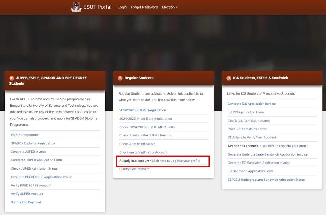Select Generate ICS Application Invoice
326x215 pixels.
pyautogui.click(x=251, y=104)
